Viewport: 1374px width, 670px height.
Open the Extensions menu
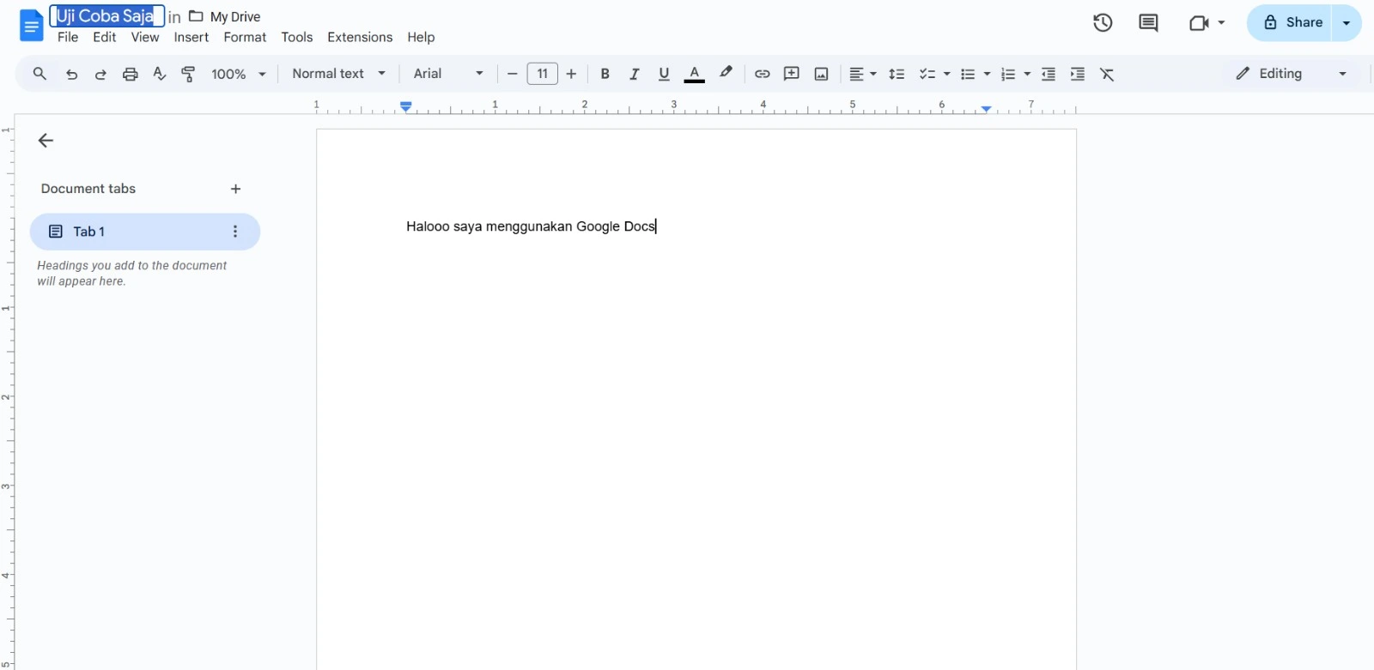tap(359, 37)
